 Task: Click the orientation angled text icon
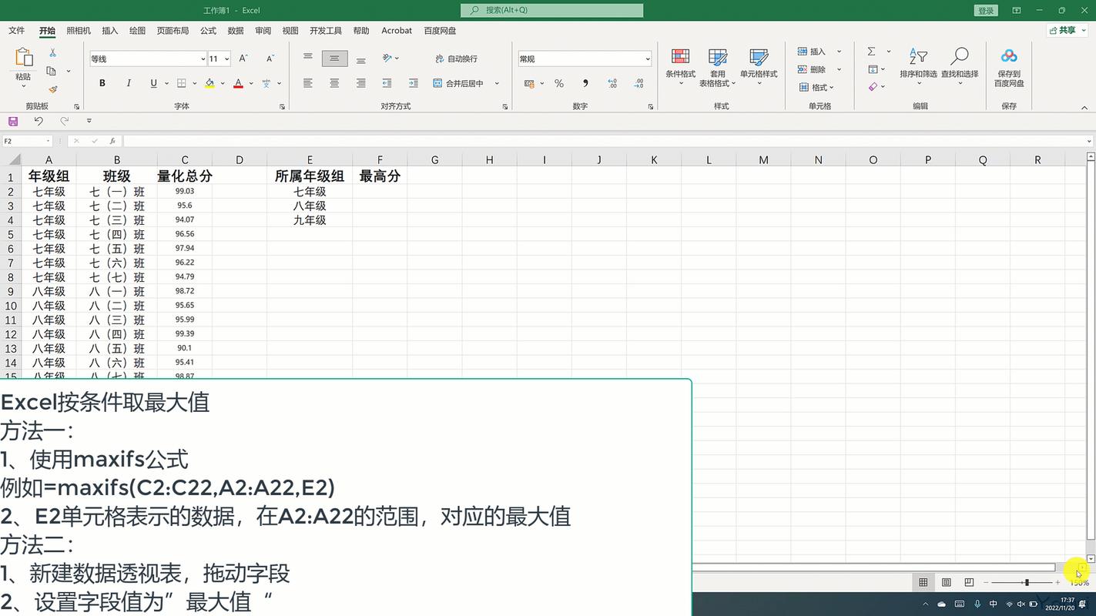pos(387,58)
